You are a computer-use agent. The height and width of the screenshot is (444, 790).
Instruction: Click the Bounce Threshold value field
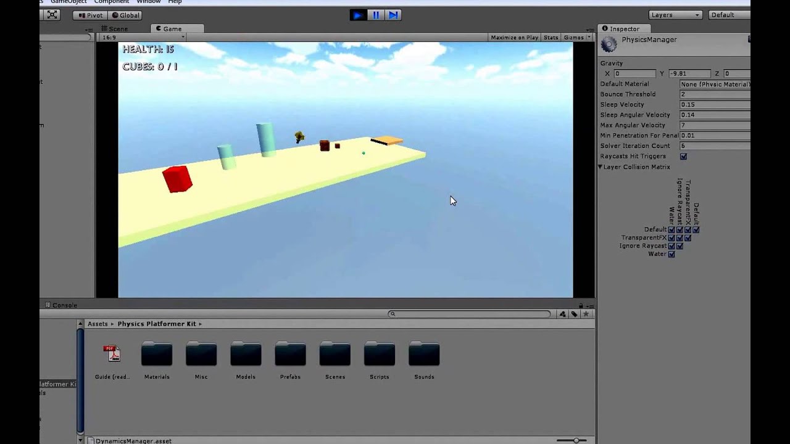pos(715,94)
